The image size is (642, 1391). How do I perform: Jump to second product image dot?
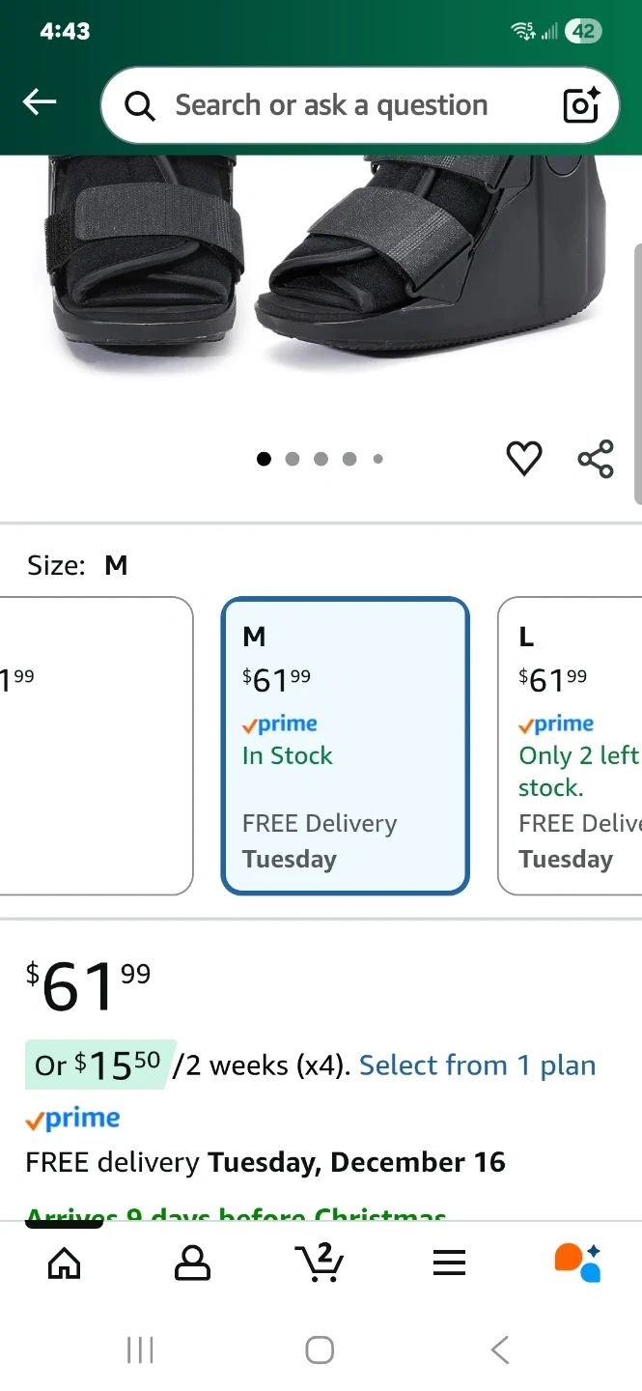click(x=293, y=459)
